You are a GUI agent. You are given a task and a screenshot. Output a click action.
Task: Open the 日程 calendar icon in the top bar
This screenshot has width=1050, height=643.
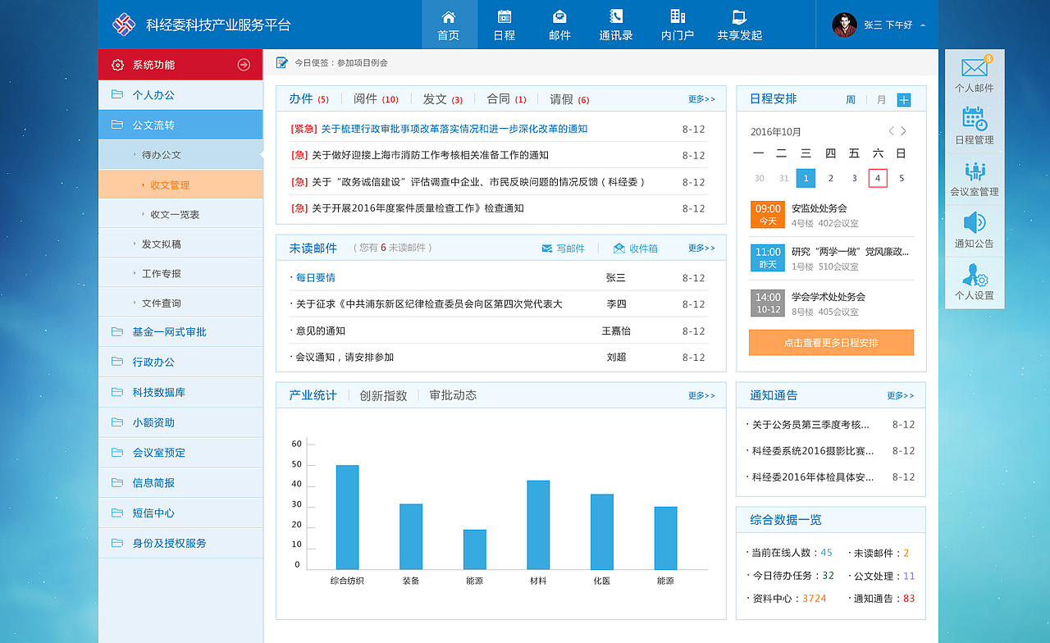[x=504, y=17]
